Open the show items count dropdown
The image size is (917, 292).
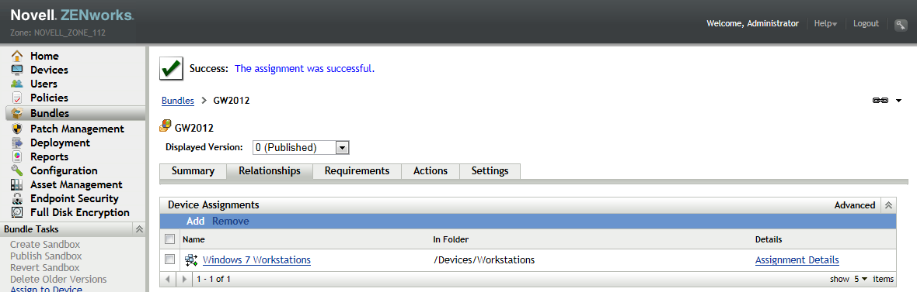click(860, 279)
